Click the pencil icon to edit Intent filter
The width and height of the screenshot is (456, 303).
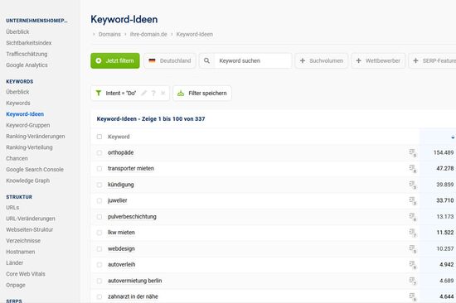point(144,94)
